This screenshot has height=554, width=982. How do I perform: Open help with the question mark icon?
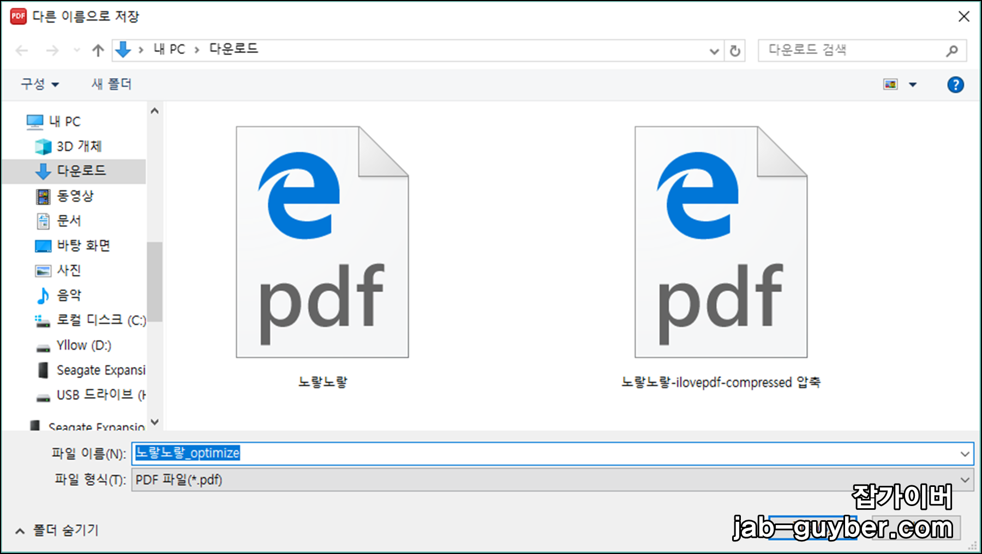[x=955, y=85]
